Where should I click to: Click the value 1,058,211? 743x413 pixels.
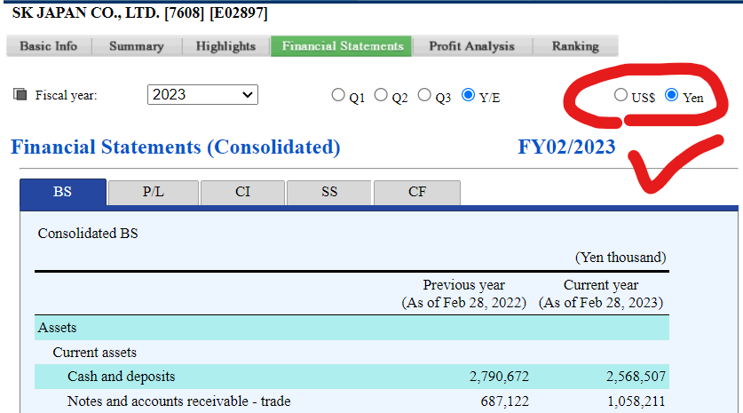636,401
